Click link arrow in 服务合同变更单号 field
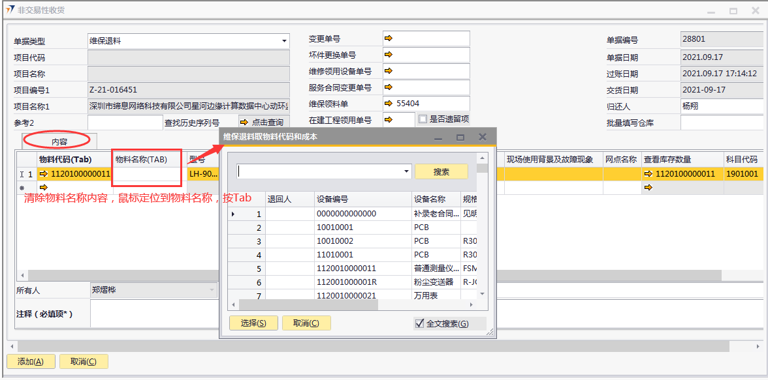The height and width of the screenshot is (380, 768). click(x=388, y=87)
